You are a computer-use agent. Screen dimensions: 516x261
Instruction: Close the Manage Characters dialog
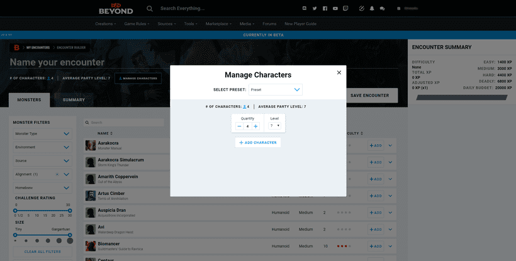339,73
